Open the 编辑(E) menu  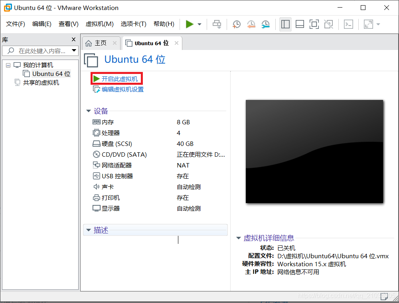pos(42,24)
